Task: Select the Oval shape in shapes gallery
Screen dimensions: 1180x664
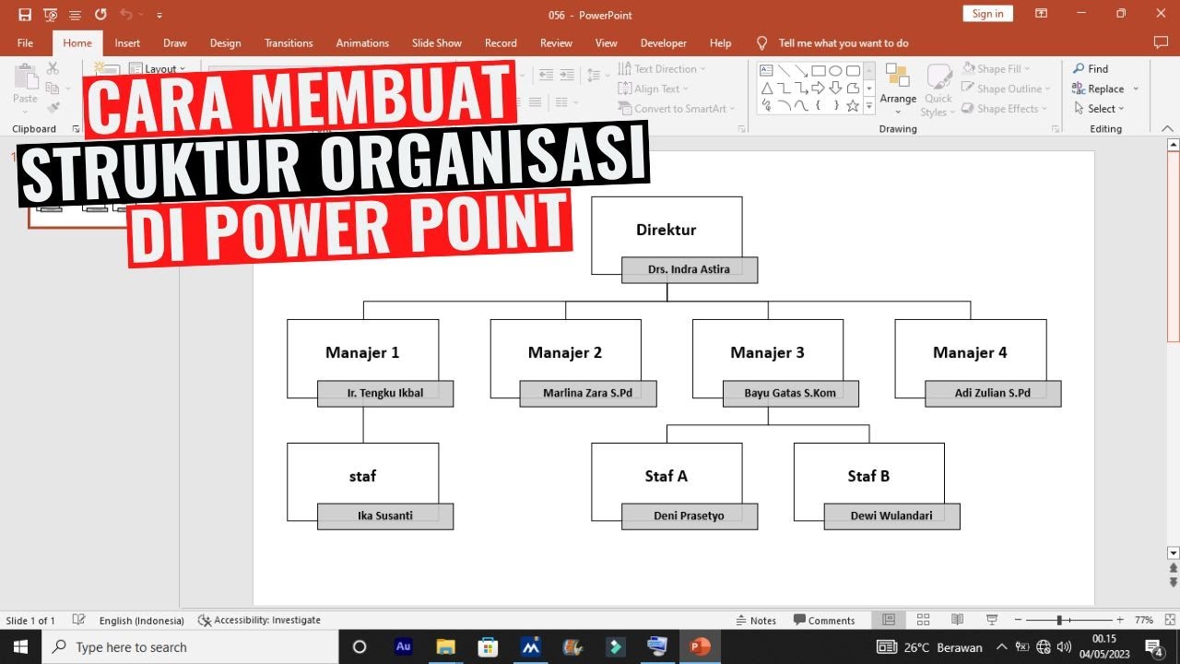Action: click(836, 71)
